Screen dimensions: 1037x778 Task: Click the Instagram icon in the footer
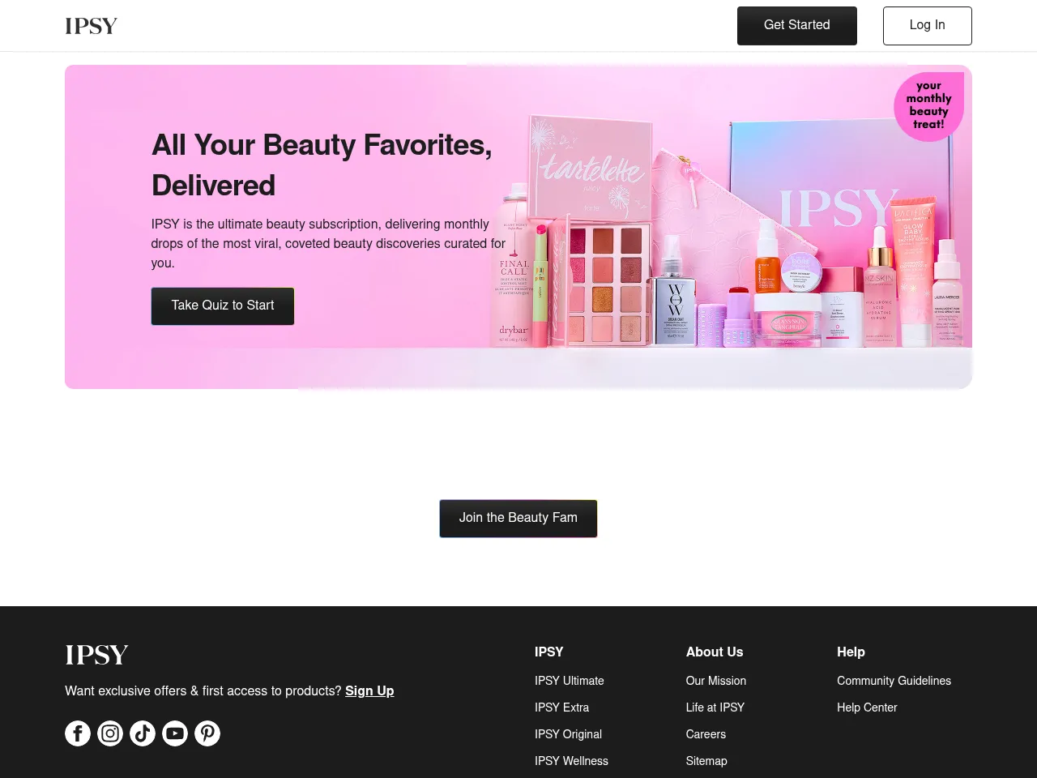point(110,733)
